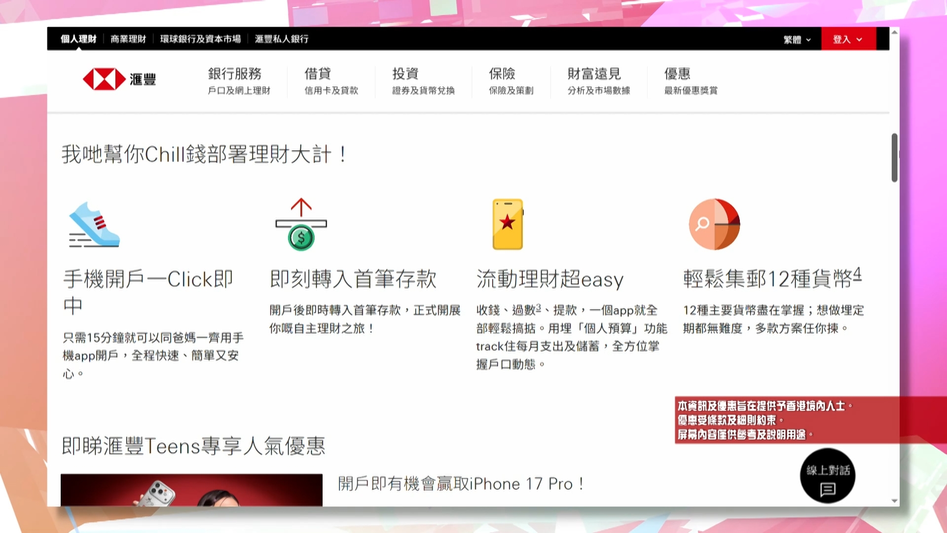The image size is (947, 533).
Task: Click the HSBC hexagon logo
Action: pyautogui.click(x=104, y=79)
